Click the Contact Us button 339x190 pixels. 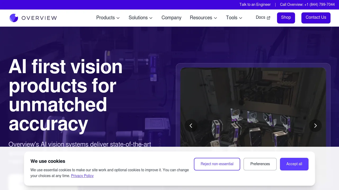[316, 18]
